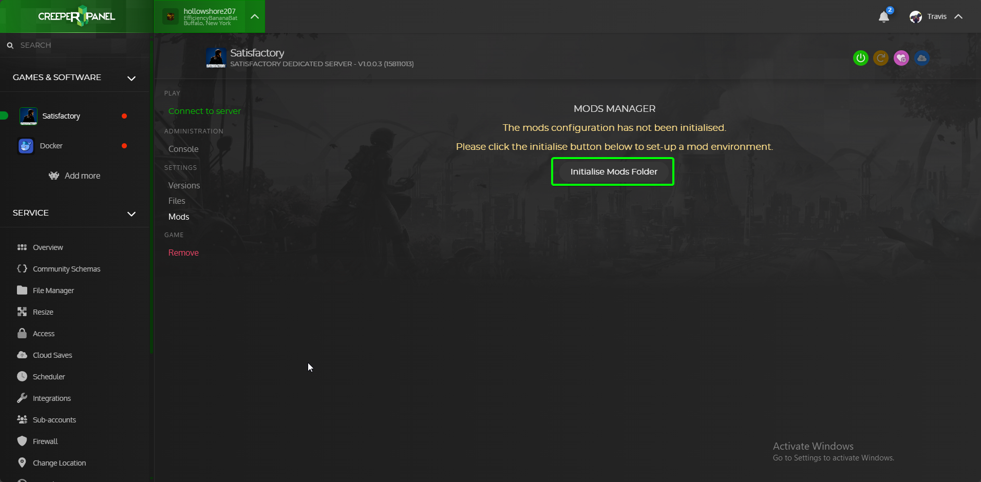Click the File Manager folder icon
Viewport: 981px width, 482px height.
[x=22, y=290]
